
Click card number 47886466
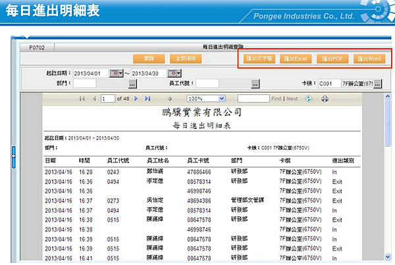199,172
